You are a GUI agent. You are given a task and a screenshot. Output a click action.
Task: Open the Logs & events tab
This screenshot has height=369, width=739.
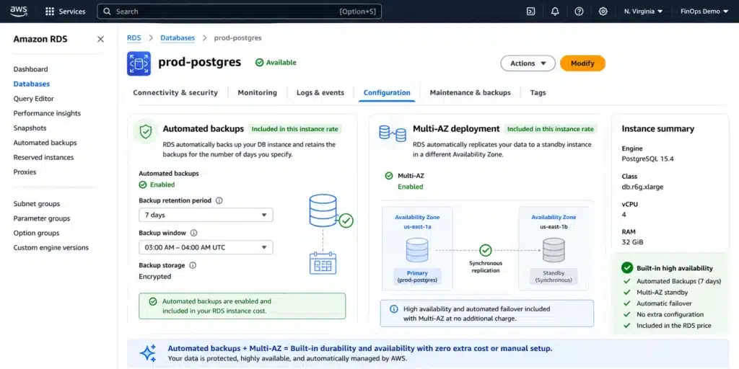[x=320, y=93]
